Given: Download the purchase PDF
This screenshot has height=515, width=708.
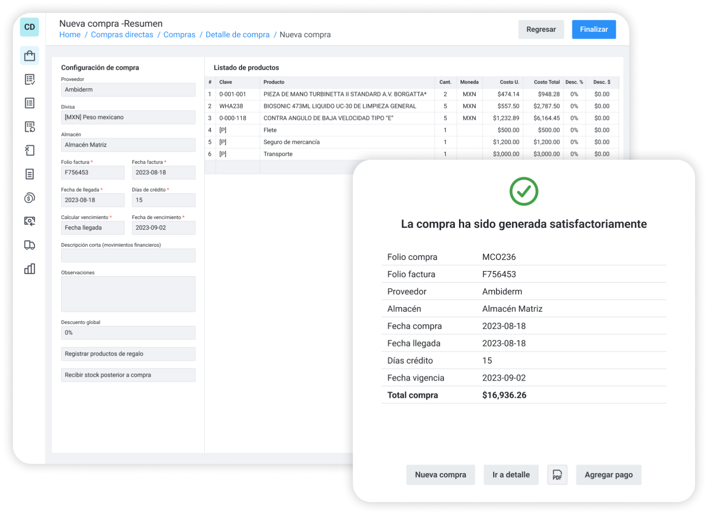Looking at the screenshot, I should (x=557, y=474).
